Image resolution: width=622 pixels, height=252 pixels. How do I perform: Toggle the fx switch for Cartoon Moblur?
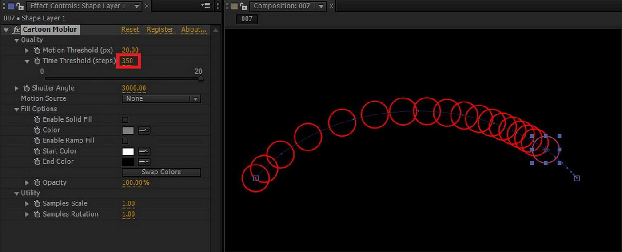click(x=16, y=30)
